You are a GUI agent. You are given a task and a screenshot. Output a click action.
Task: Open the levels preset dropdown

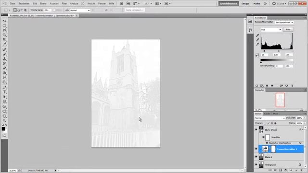click(284, 23)
